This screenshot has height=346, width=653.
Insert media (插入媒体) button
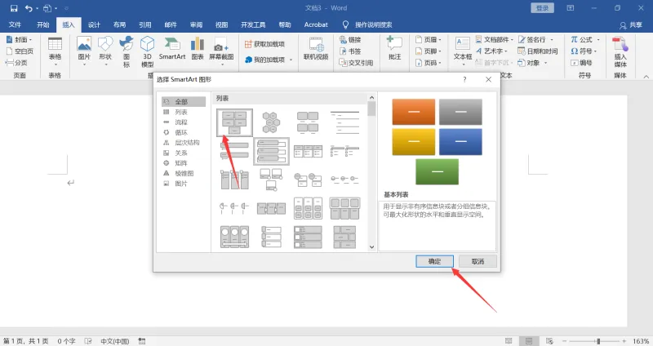point(620,51)
